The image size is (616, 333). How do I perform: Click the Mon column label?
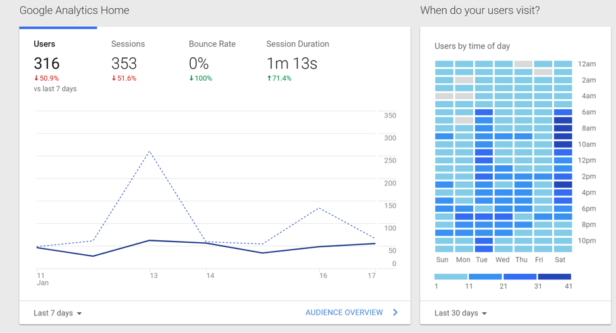coord(462,260)
